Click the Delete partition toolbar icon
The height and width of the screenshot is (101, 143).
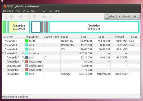12,17
